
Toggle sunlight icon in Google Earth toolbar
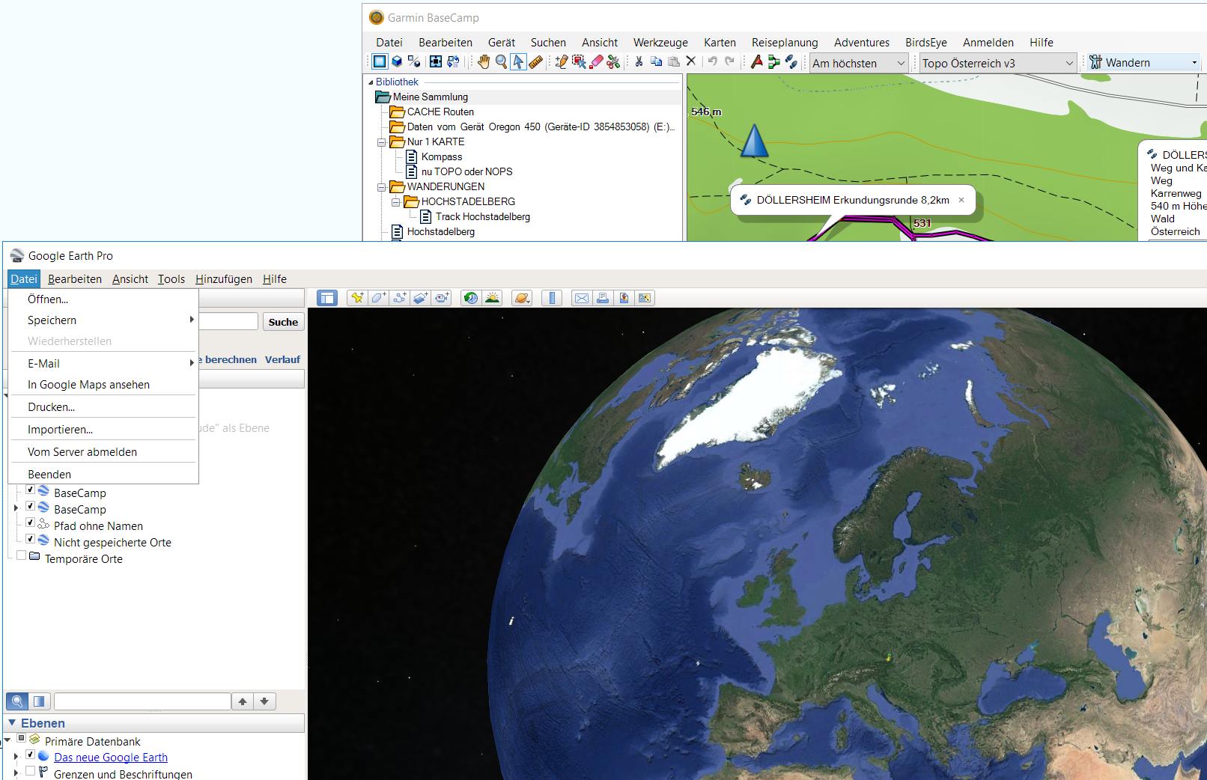point(492,298)
